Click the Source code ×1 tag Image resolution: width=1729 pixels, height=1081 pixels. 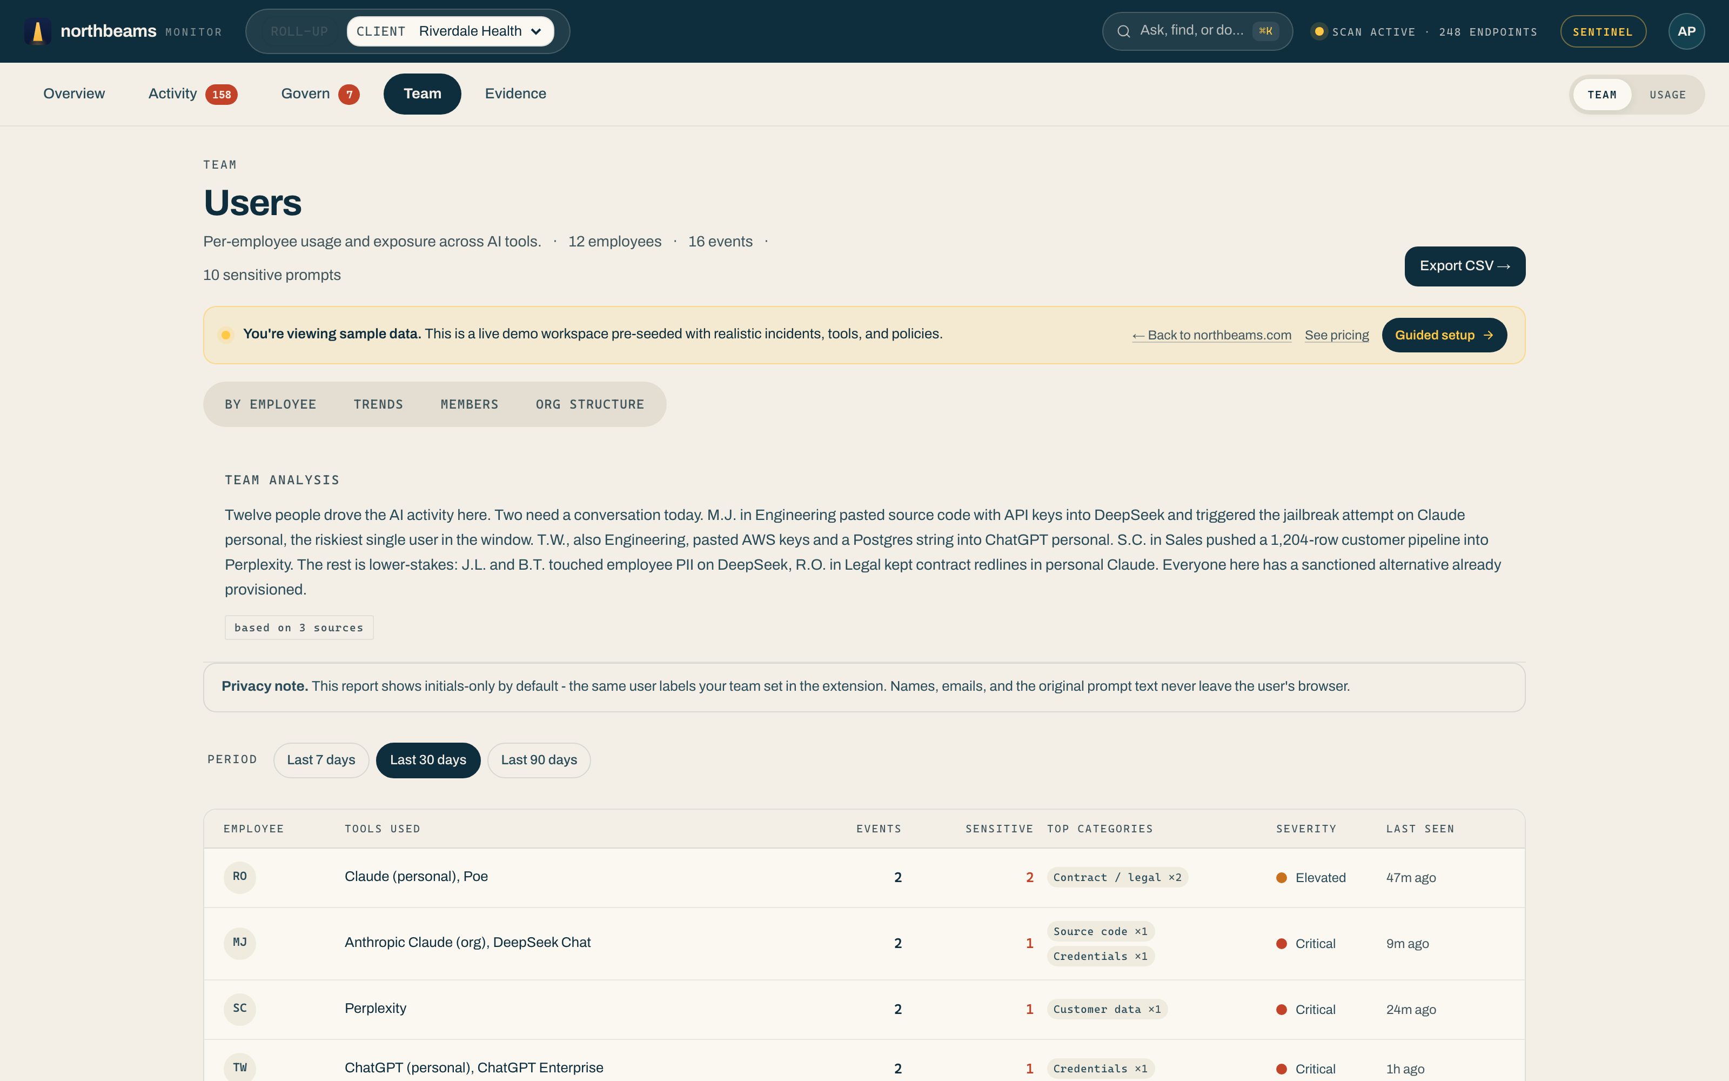1100,932
